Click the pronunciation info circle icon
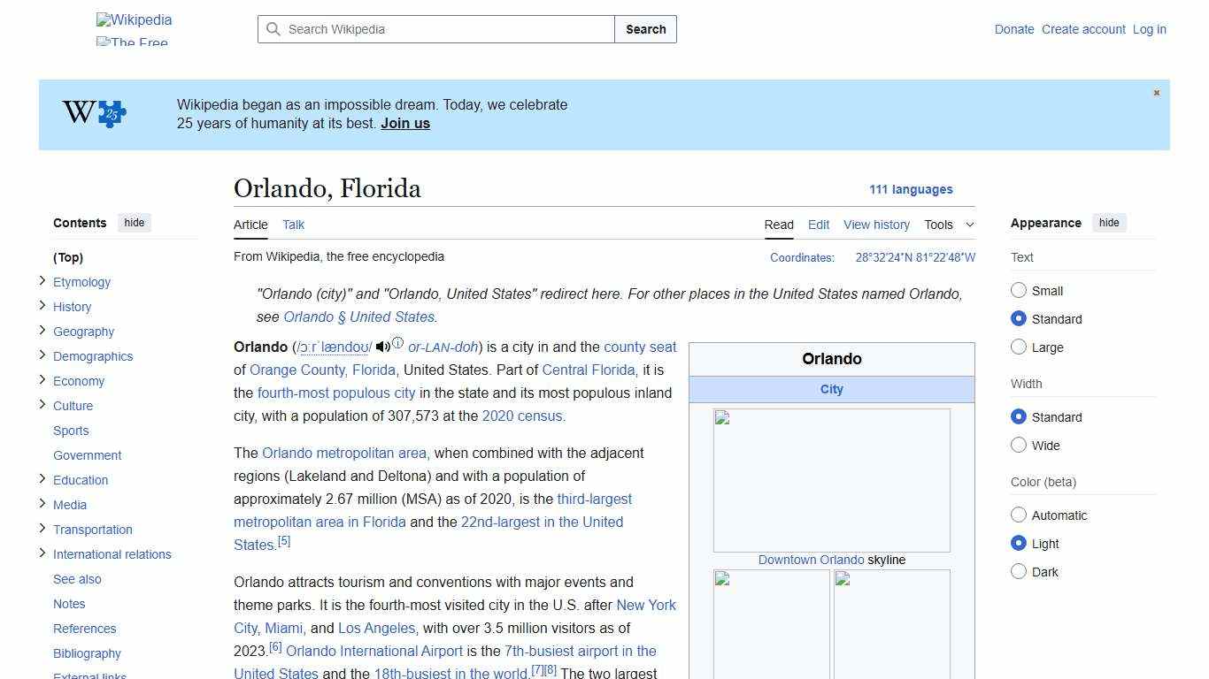Viewport: 1209px width, 679px height. point(397,342)
